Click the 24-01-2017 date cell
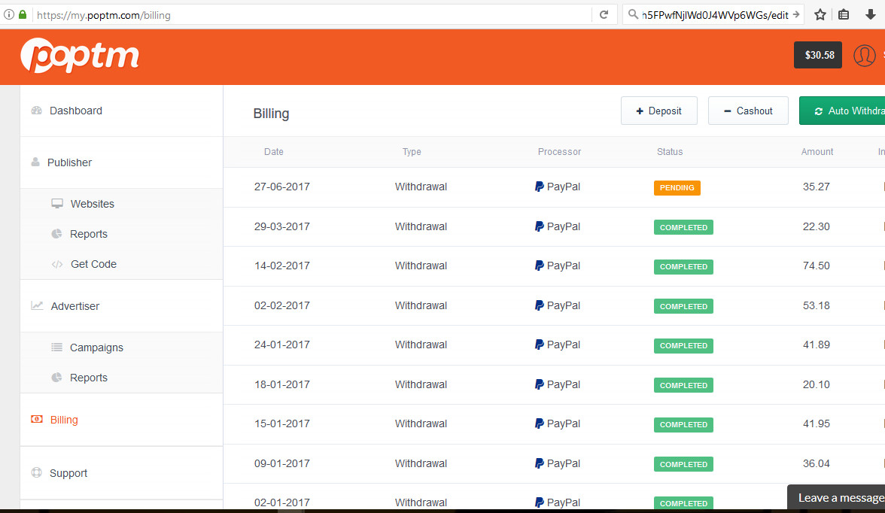The image size is (885, 513). (281, 345)
